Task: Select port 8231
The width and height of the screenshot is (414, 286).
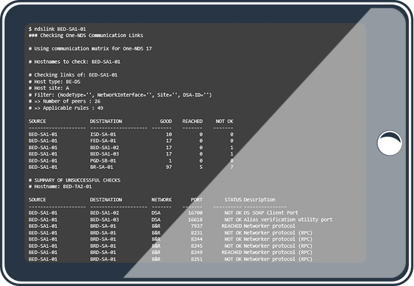Action: pos(197,233)
